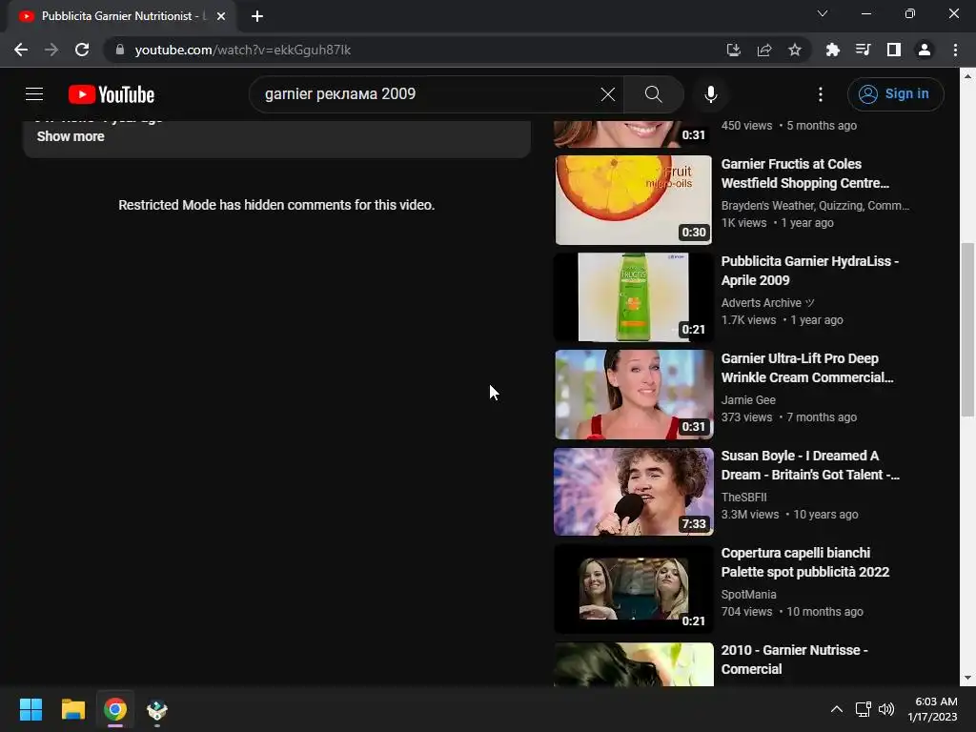Open Chrome three-dot menu
The image size is (976, 732).
[x=955, y=50]
